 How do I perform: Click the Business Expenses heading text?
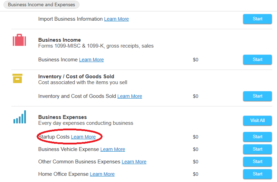click(63, 117)
